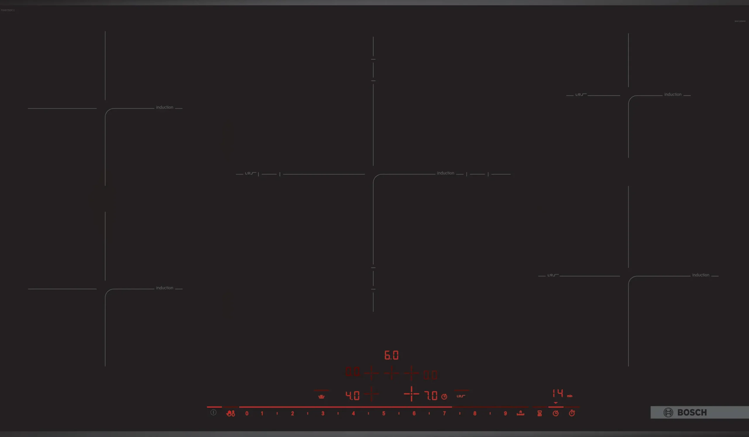
Task: Set power level slider to 7
Action: 444,413
